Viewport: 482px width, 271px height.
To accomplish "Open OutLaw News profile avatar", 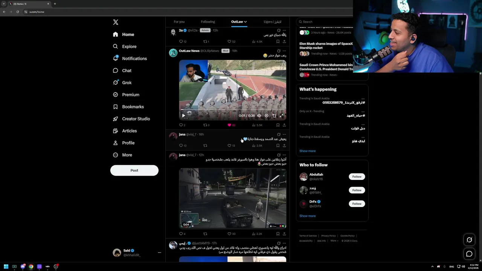I will click(173, 53).
